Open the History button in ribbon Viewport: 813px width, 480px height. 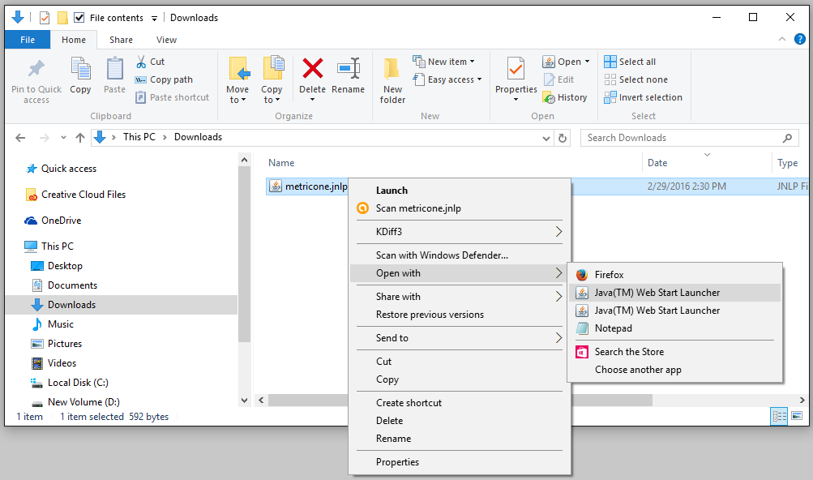click(x=565, y=97)
